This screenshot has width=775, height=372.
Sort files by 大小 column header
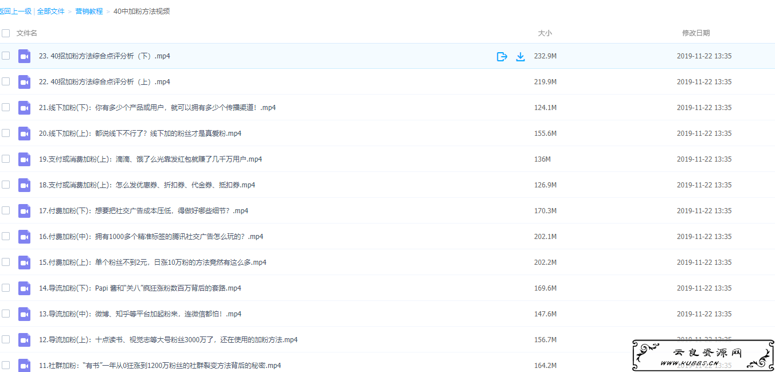pyautogui.click(x=545, y=33)
